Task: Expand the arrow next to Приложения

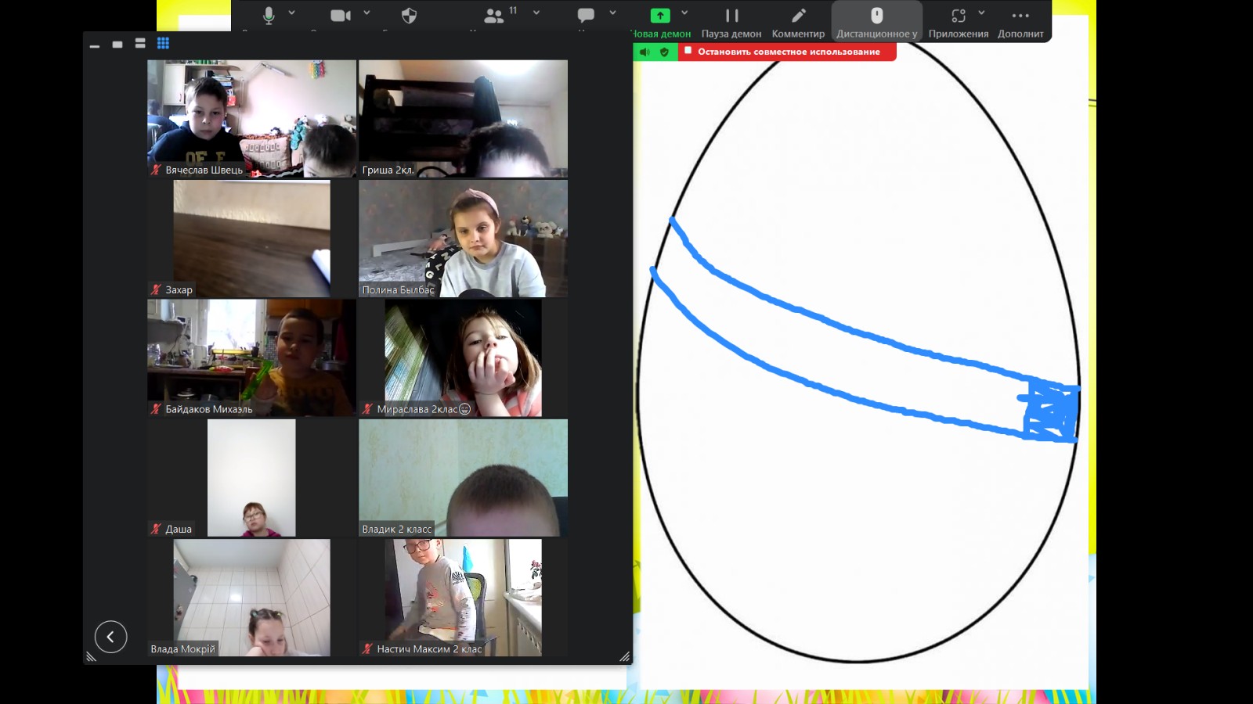Action: click(981, 13)
